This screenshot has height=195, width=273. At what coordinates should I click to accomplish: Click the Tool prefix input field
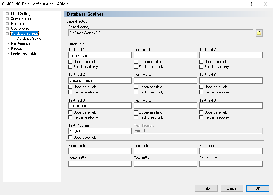coord(165,151)
